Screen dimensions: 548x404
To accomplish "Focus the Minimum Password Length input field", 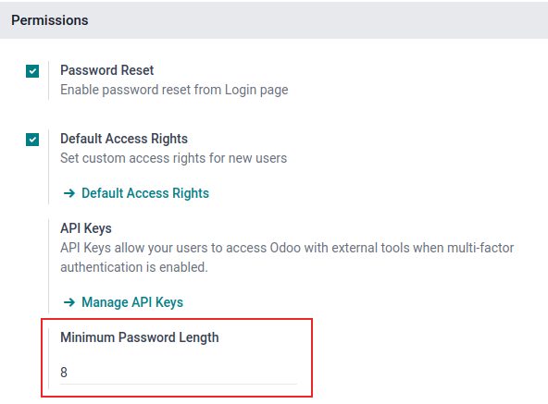I will (x=179, y=373).
